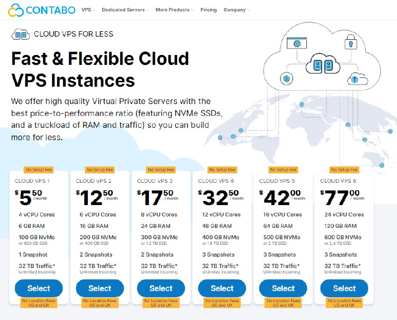Click the disc icon in the cloud illustration
397x320 pixels.
click(287, 78)
